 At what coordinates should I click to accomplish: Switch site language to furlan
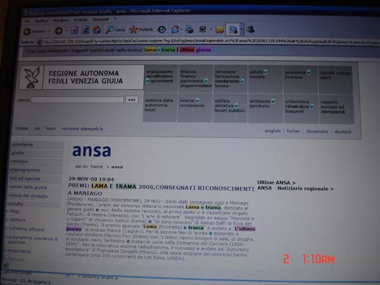pos(293,131)
